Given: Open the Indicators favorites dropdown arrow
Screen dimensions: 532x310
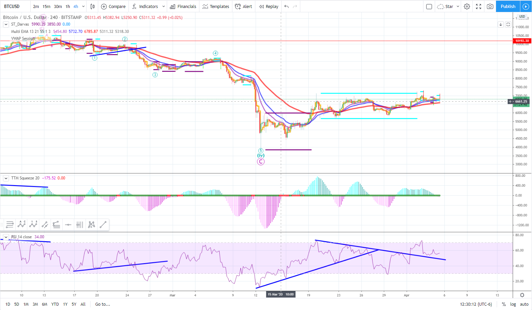Looking at the screenshot, I should click(163, 6).
